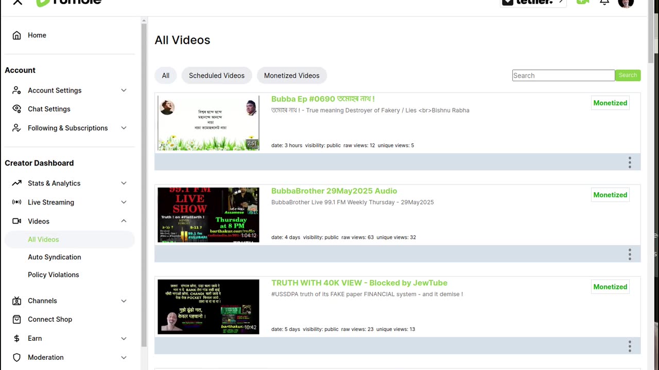Open video title Bubba Ep #0690
659x370 pixels.
click(x=323, y=99)
